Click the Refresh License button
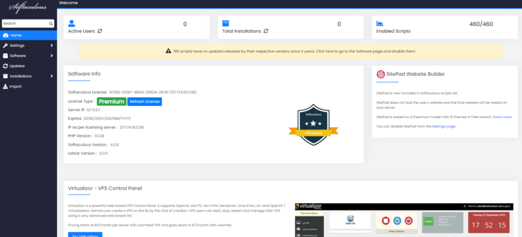This screenshot has width=522, height=237. 144,102
